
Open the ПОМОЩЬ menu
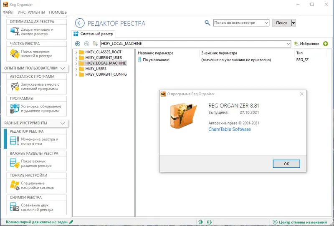click(x=58, y=12)
